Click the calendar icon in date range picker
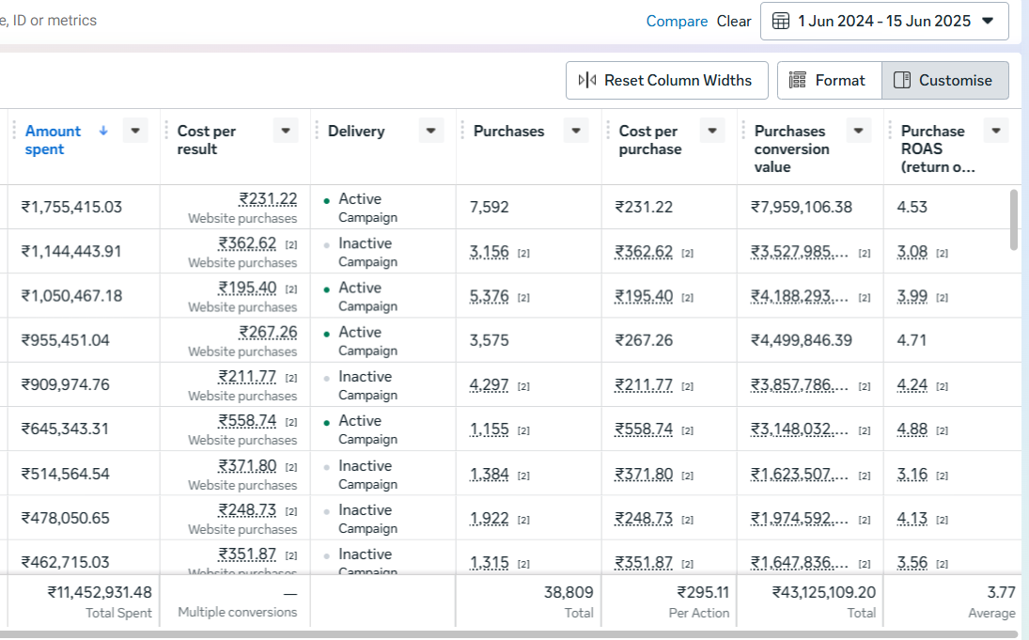This screenshot has width=1029, height=640. pos(781,21)
